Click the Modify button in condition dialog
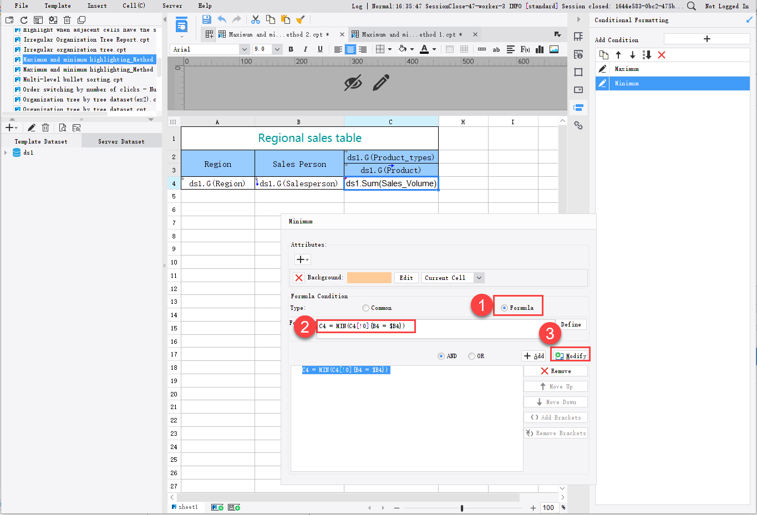 tap(570, 354)
